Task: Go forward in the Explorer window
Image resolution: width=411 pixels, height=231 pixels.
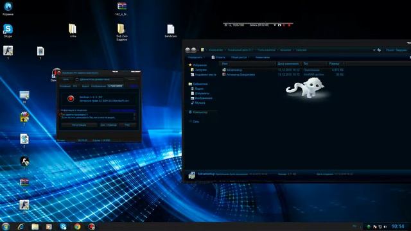Action: (x=193, y=50)
